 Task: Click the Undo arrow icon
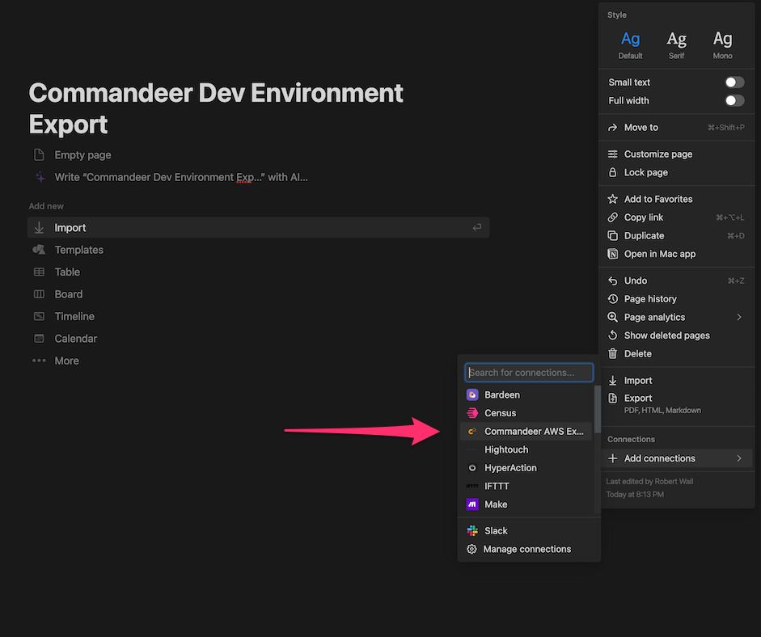click(x=612, y=281)
